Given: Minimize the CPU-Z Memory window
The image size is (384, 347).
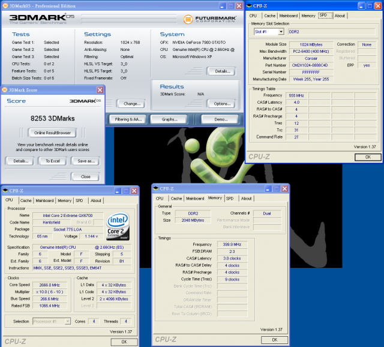Looking at the screenshot, I should [x=268, y=189].
